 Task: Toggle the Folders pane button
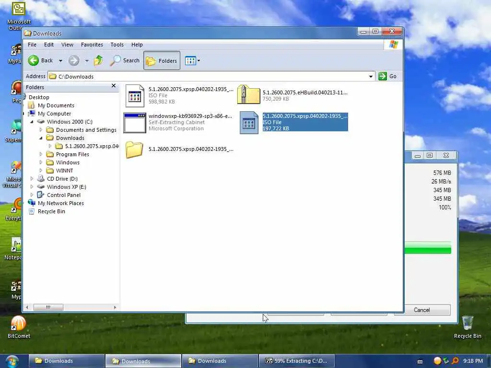pyautogui.click(x=162, y=61)
